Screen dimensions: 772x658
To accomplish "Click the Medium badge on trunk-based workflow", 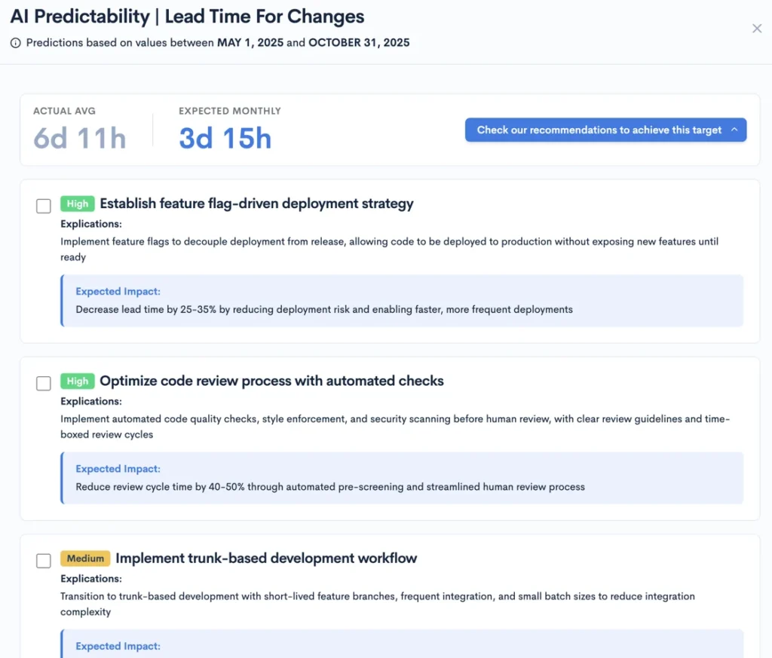I will pos(85,559).
